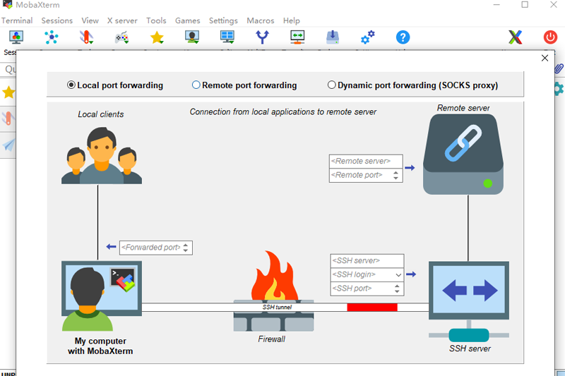Click the Remote server input field
Viewport: 565px width, 376px height.
pos(366,161)
